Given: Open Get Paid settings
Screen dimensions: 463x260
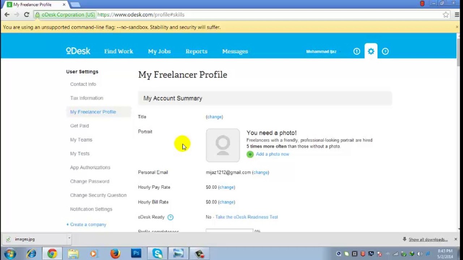Looking at the screenshot, I should [80, 126].
